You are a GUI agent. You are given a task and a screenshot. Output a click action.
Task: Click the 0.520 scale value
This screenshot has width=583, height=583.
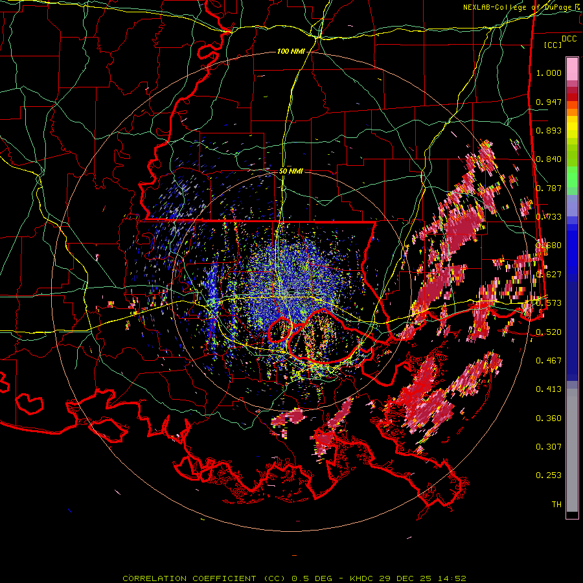549,332
